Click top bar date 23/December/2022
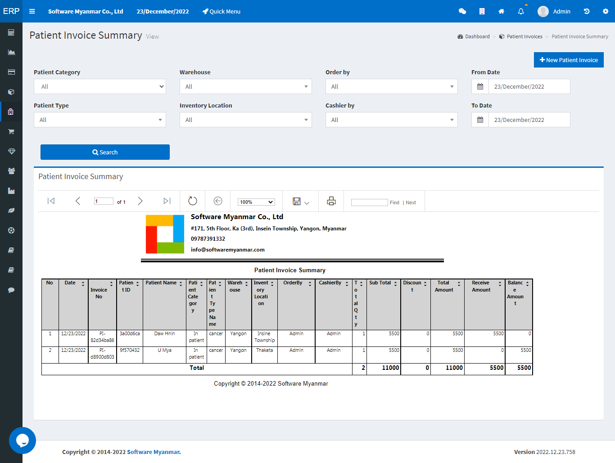Image resolution: width=615 pixels, height=463 pixels. [x=163, y=11]
